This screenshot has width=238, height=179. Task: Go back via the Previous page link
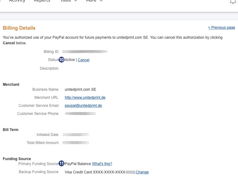tap(221, 28)
